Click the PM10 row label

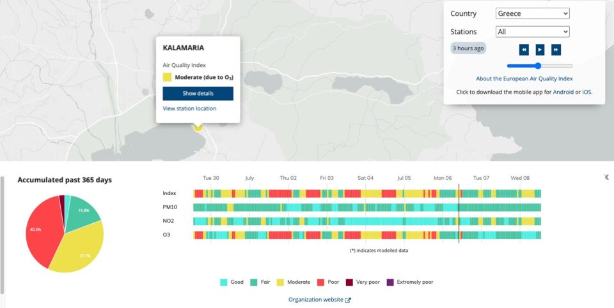170,207
